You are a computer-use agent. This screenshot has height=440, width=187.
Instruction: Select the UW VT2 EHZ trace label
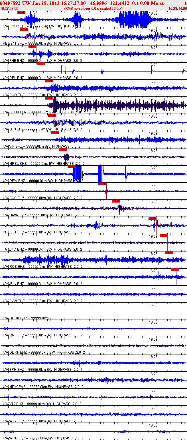pos(42,404)
